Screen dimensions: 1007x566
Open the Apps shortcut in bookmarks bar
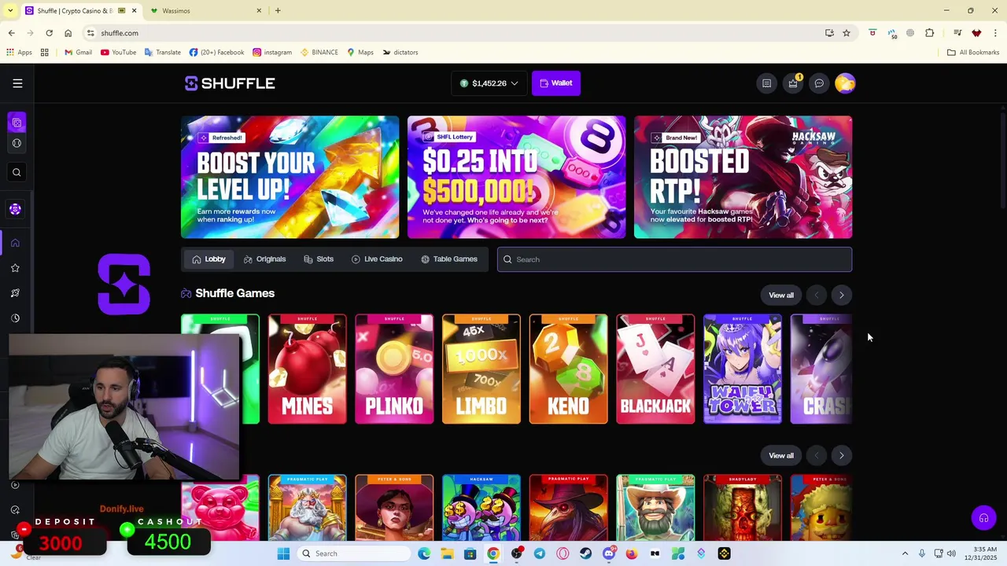click(x=19, y=53)
